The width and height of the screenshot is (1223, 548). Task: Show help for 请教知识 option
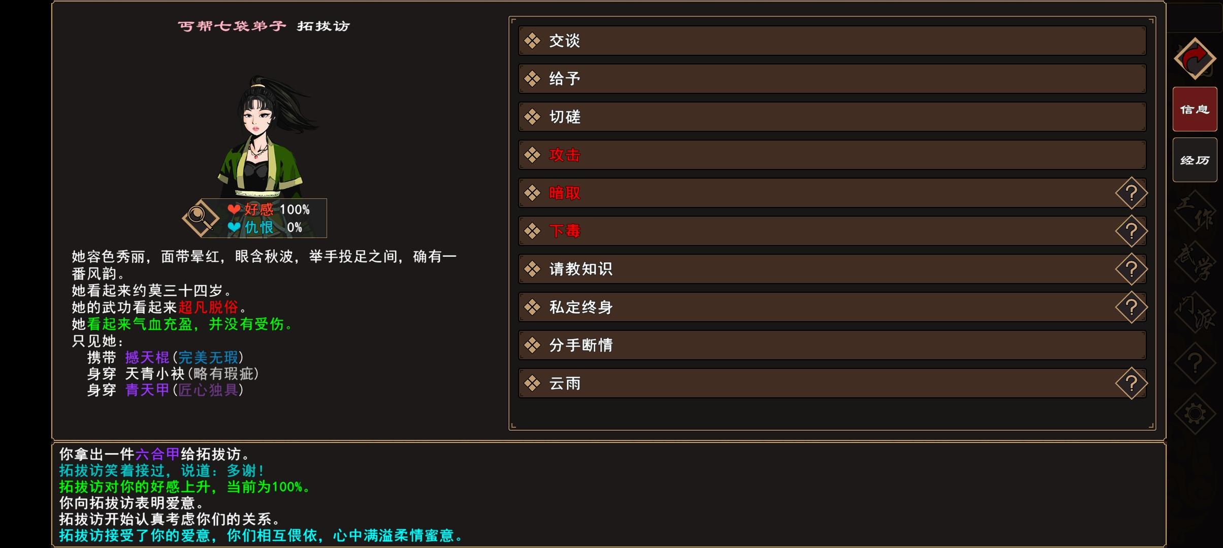(x=1131, y=269)
